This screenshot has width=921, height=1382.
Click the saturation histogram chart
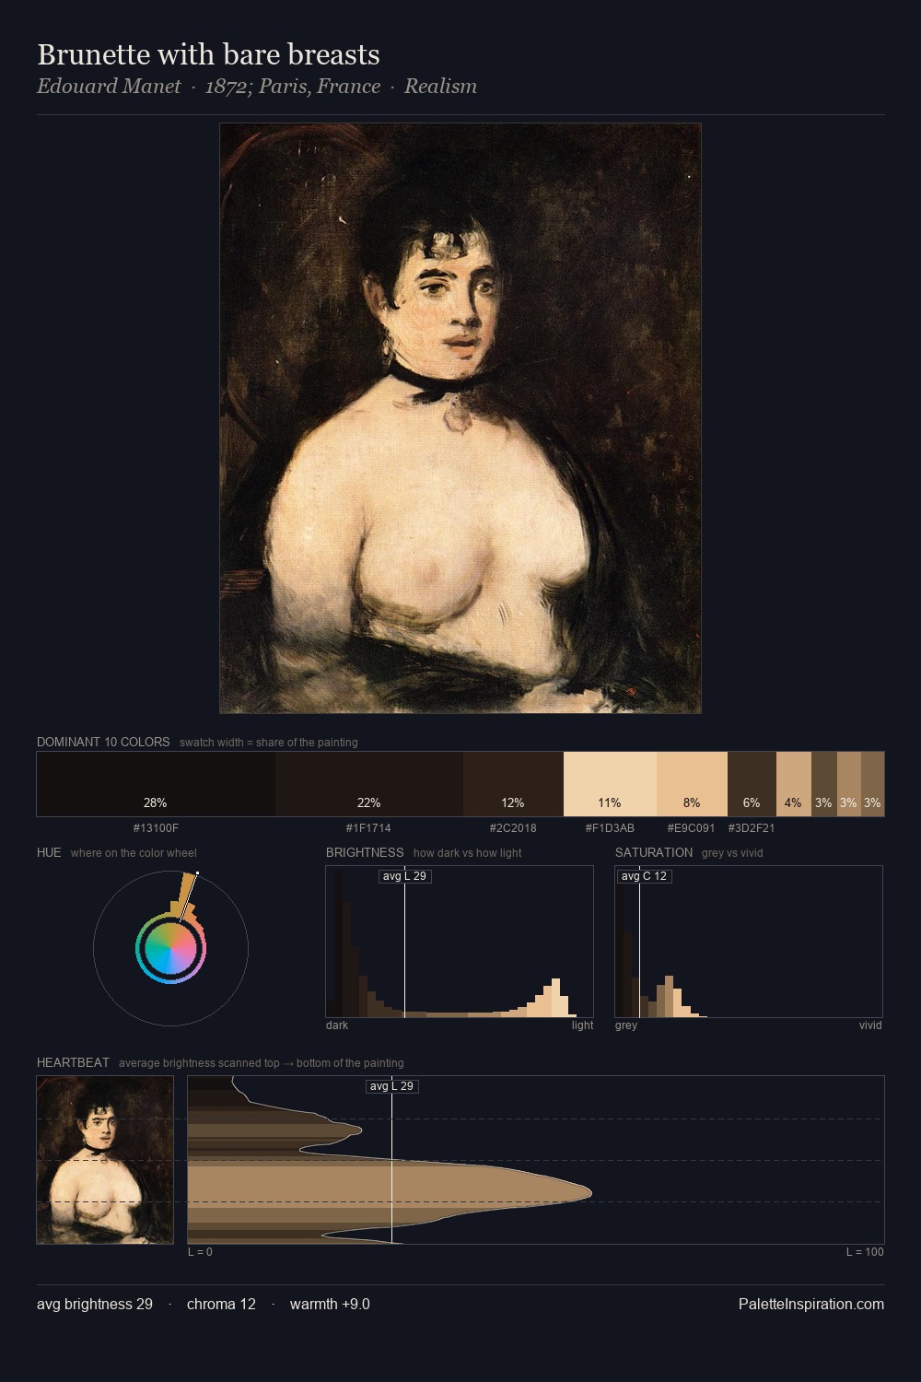(x=749, y=942)
